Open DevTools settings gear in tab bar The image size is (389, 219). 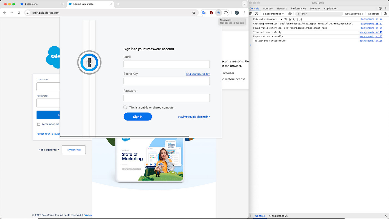pos(380,8)
